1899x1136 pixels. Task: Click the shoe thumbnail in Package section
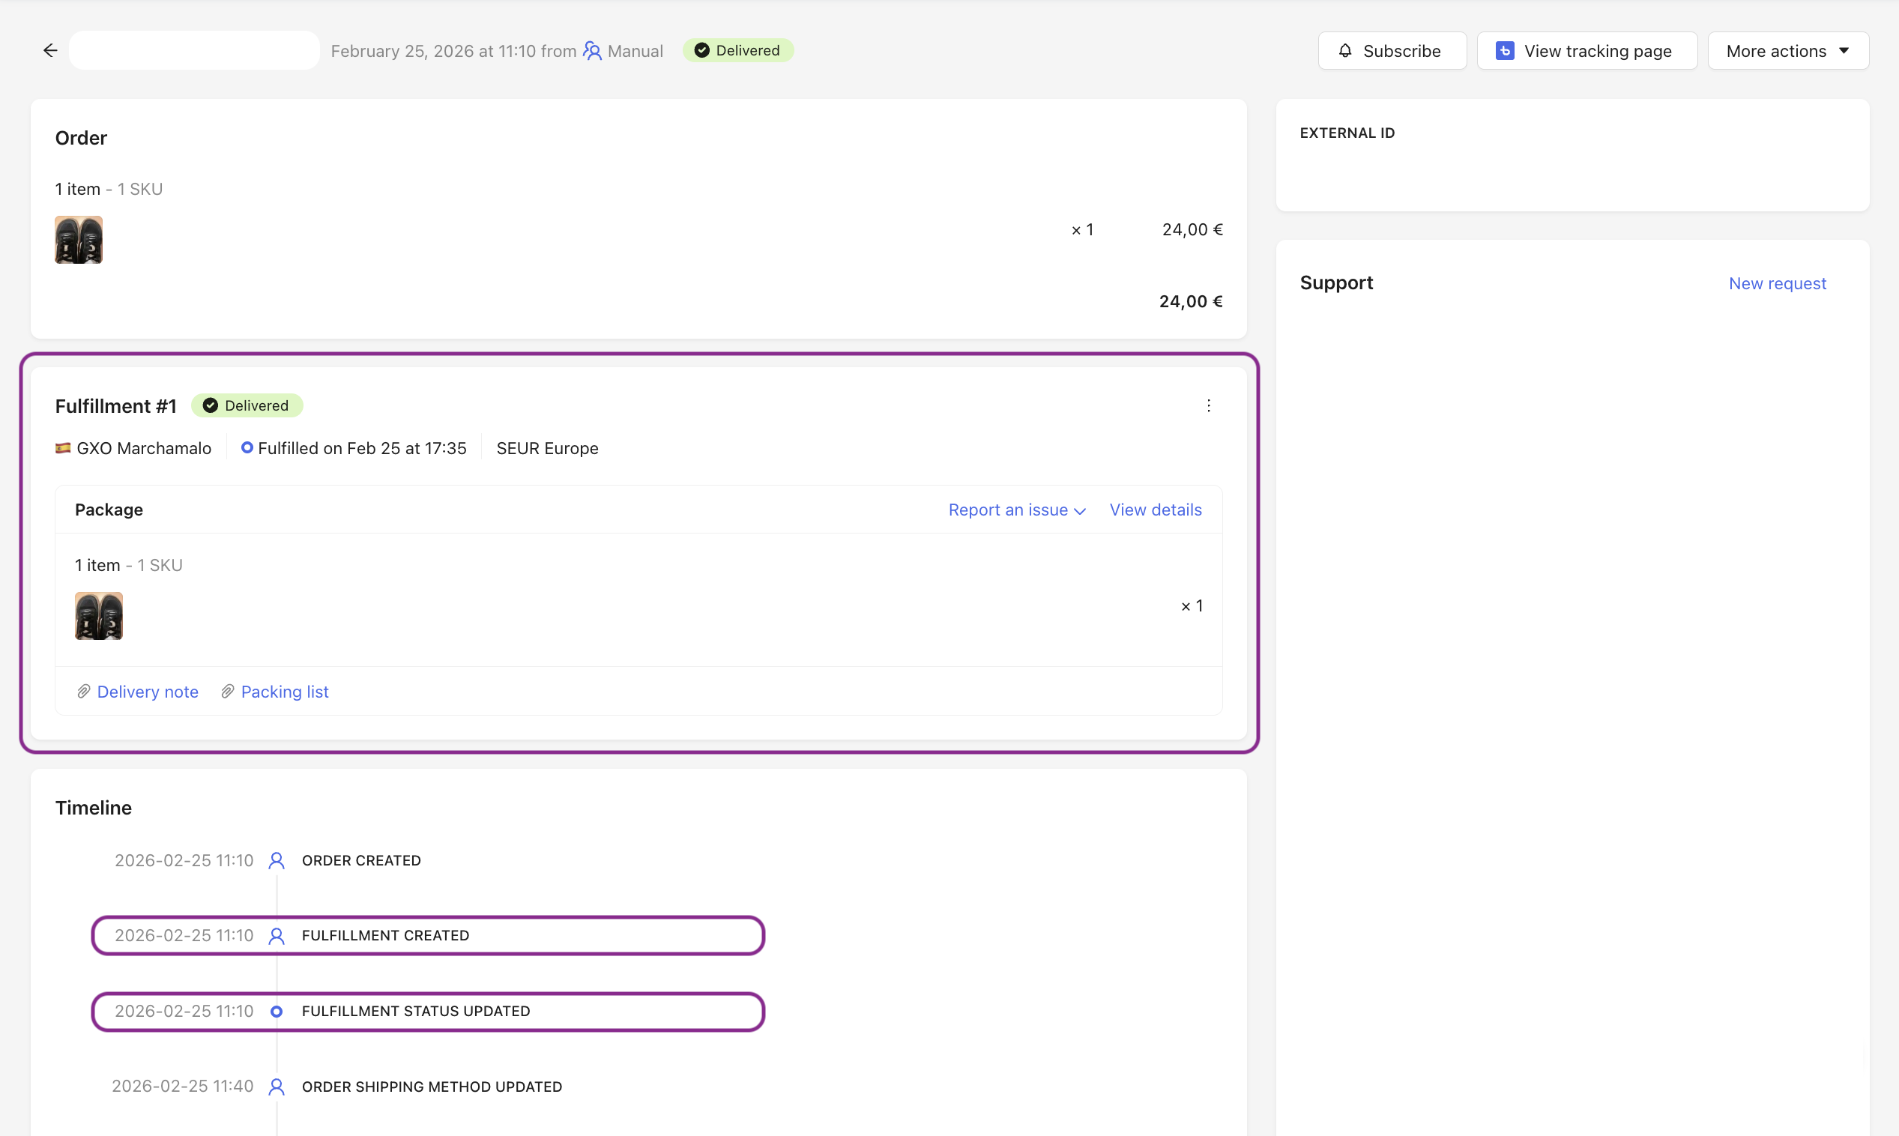pos(99,615)
